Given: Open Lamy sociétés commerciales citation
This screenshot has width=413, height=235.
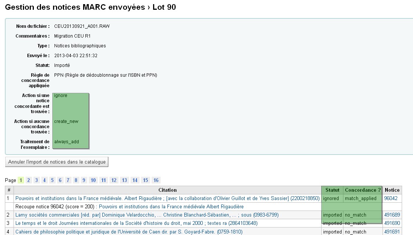Looking at the screenshot, I should (x=141, y=215).
